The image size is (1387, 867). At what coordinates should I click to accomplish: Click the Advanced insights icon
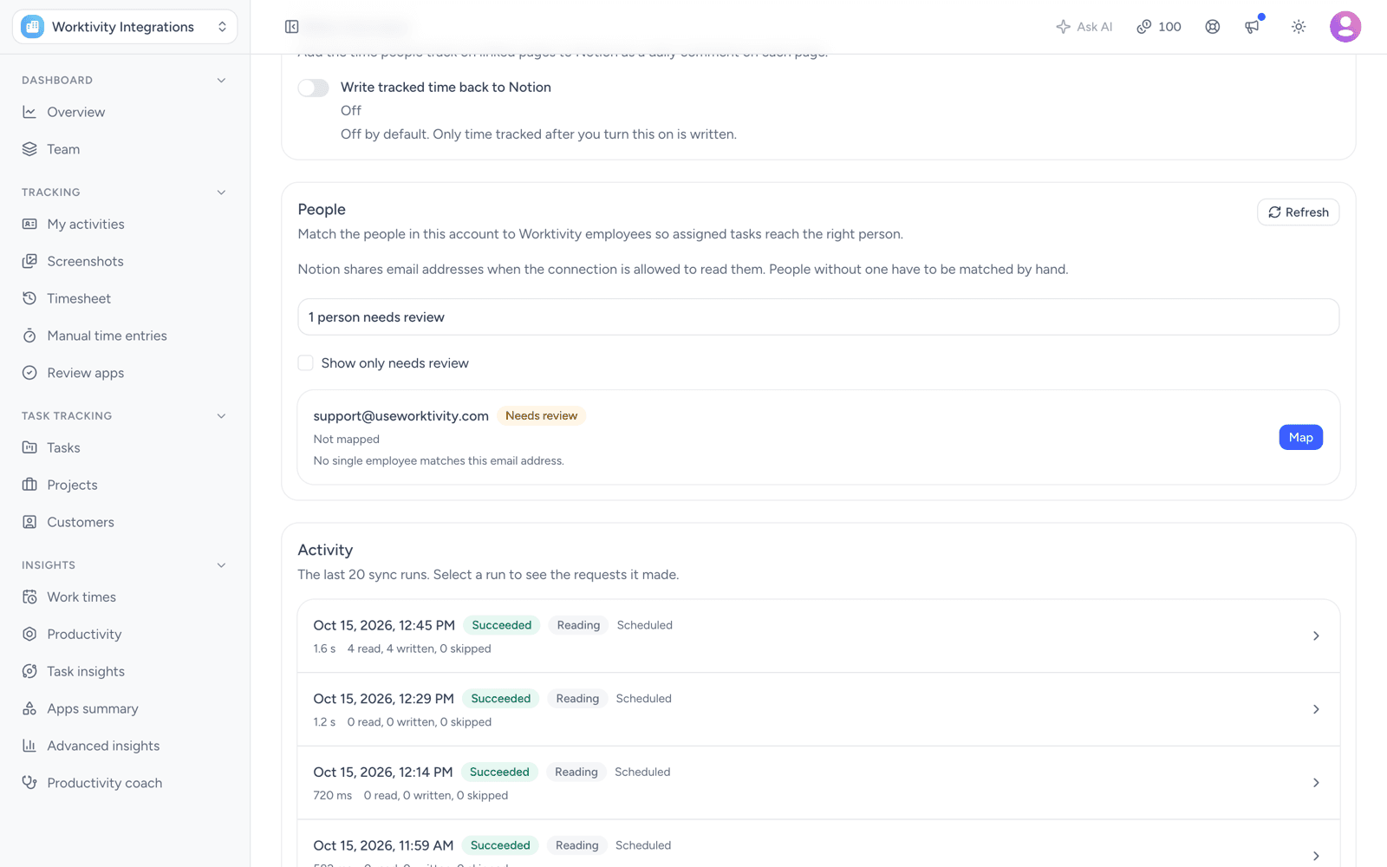pyautogui.click(x=29, y=746)
